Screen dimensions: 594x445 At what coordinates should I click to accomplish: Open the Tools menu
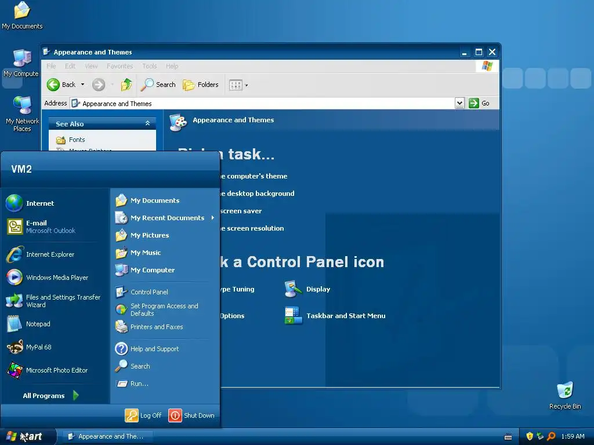[150, 66]
